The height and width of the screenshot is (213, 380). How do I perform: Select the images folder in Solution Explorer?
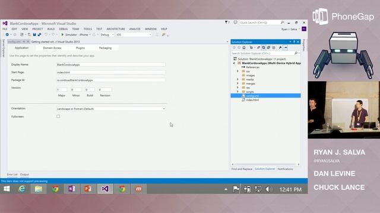pyautogui.click(x=251, y=75)
